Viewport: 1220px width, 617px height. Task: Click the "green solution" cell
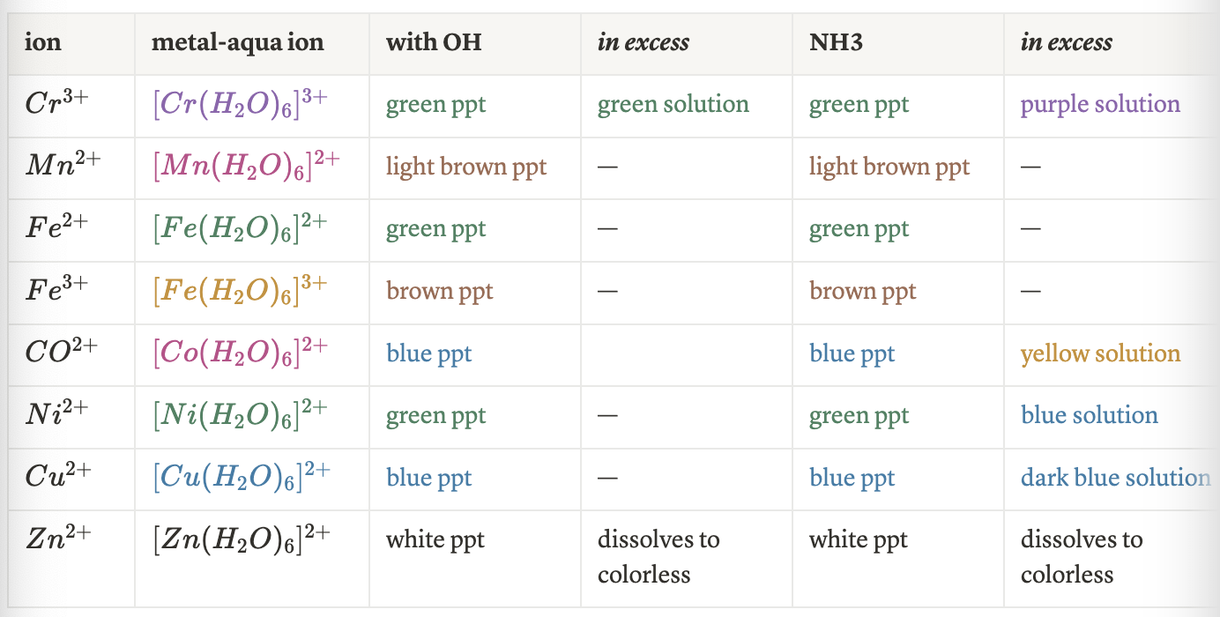pos(673,104)
